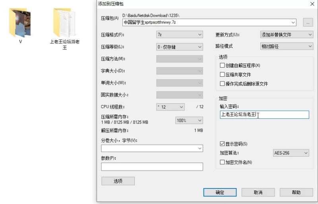Open the archive name dropdown

click(293, 22)
